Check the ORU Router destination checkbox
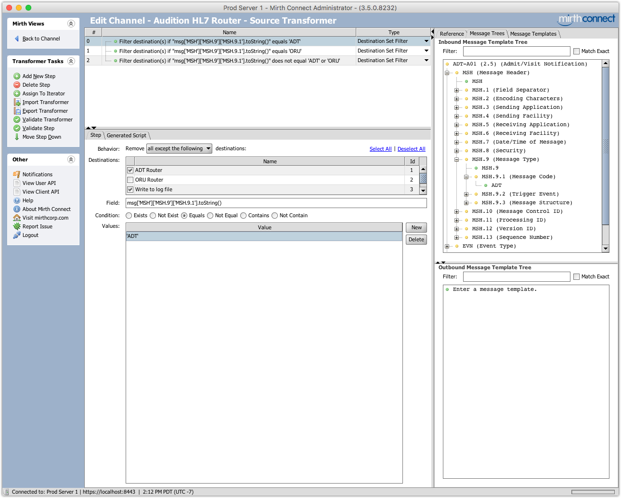Image resolution: width=621 pixels, height=498 pixels. [x=130, y=180]
